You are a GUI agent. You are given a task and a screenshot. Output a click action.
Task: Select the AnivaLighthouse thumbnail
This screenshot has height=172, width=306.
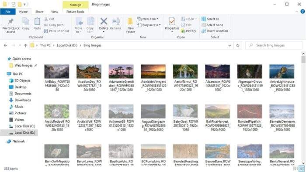(282, 71)
